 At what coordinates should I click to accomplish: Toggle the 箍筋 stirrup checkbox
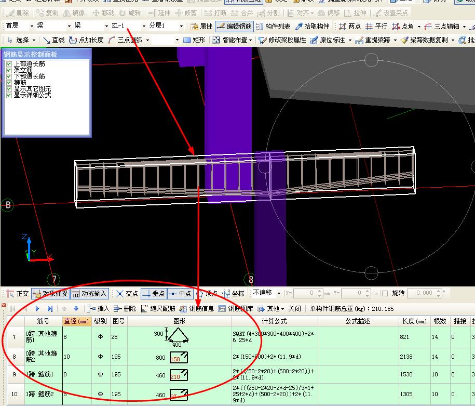coord(9,83)
